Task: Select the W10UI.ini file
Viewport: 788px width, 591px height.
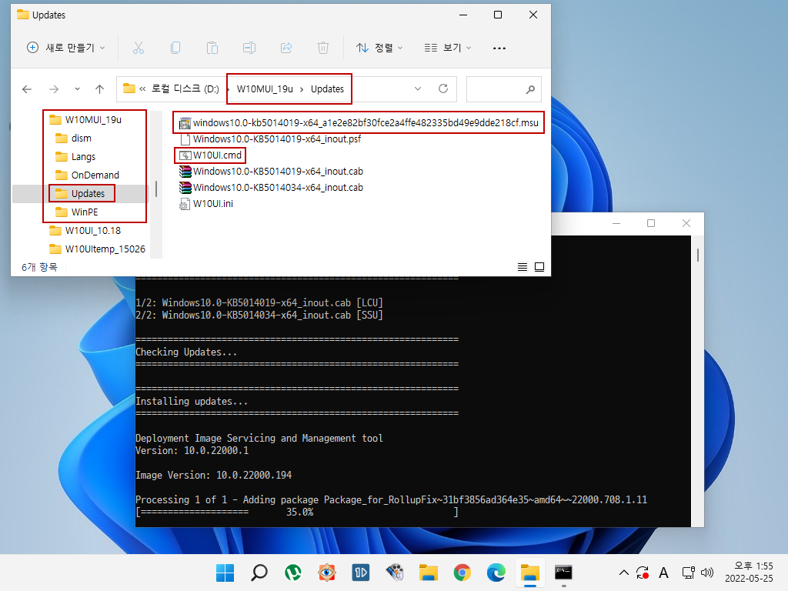Action: 206,203
